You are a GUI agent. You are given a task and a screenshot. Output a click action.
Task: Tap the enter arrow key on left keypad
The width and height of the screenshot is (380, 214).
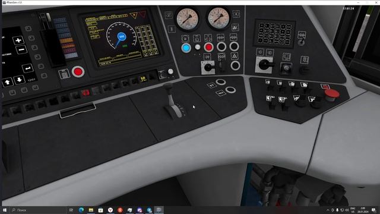[x=27, y=68]
